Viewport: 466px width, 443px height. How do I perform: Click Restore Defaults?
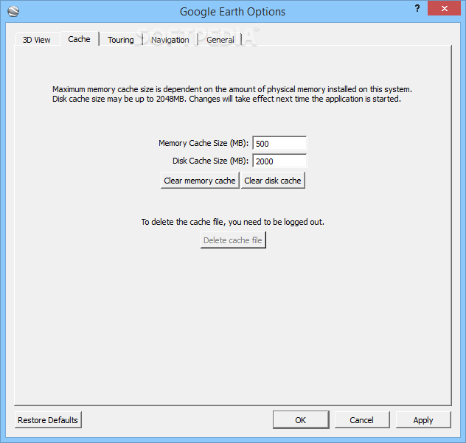(x=48, y=420)
